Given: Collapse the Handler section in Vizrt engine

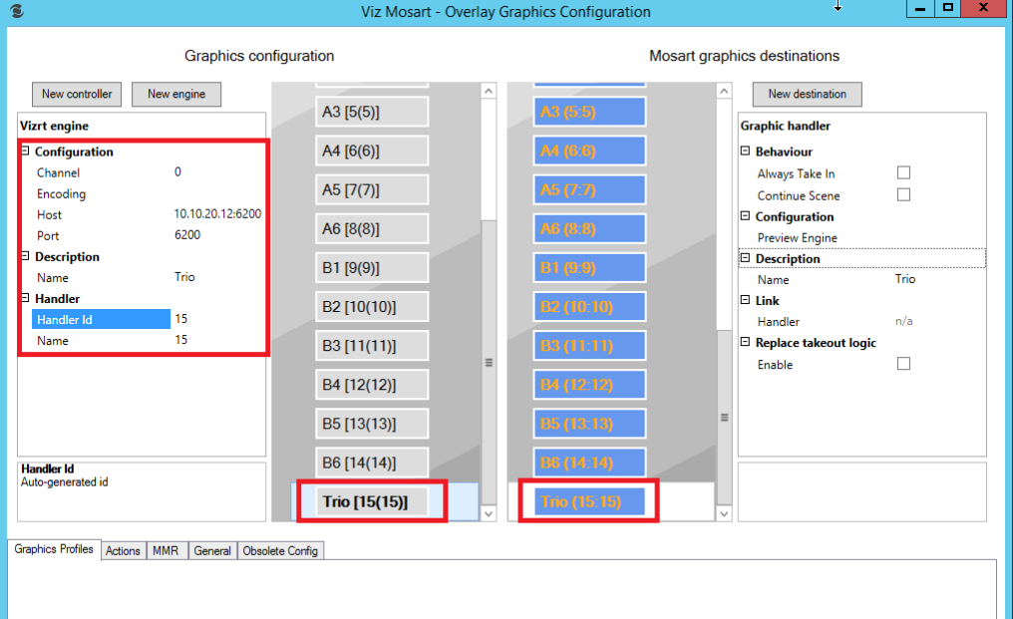Looking at the screenshot, I should (x=25, y=298).
